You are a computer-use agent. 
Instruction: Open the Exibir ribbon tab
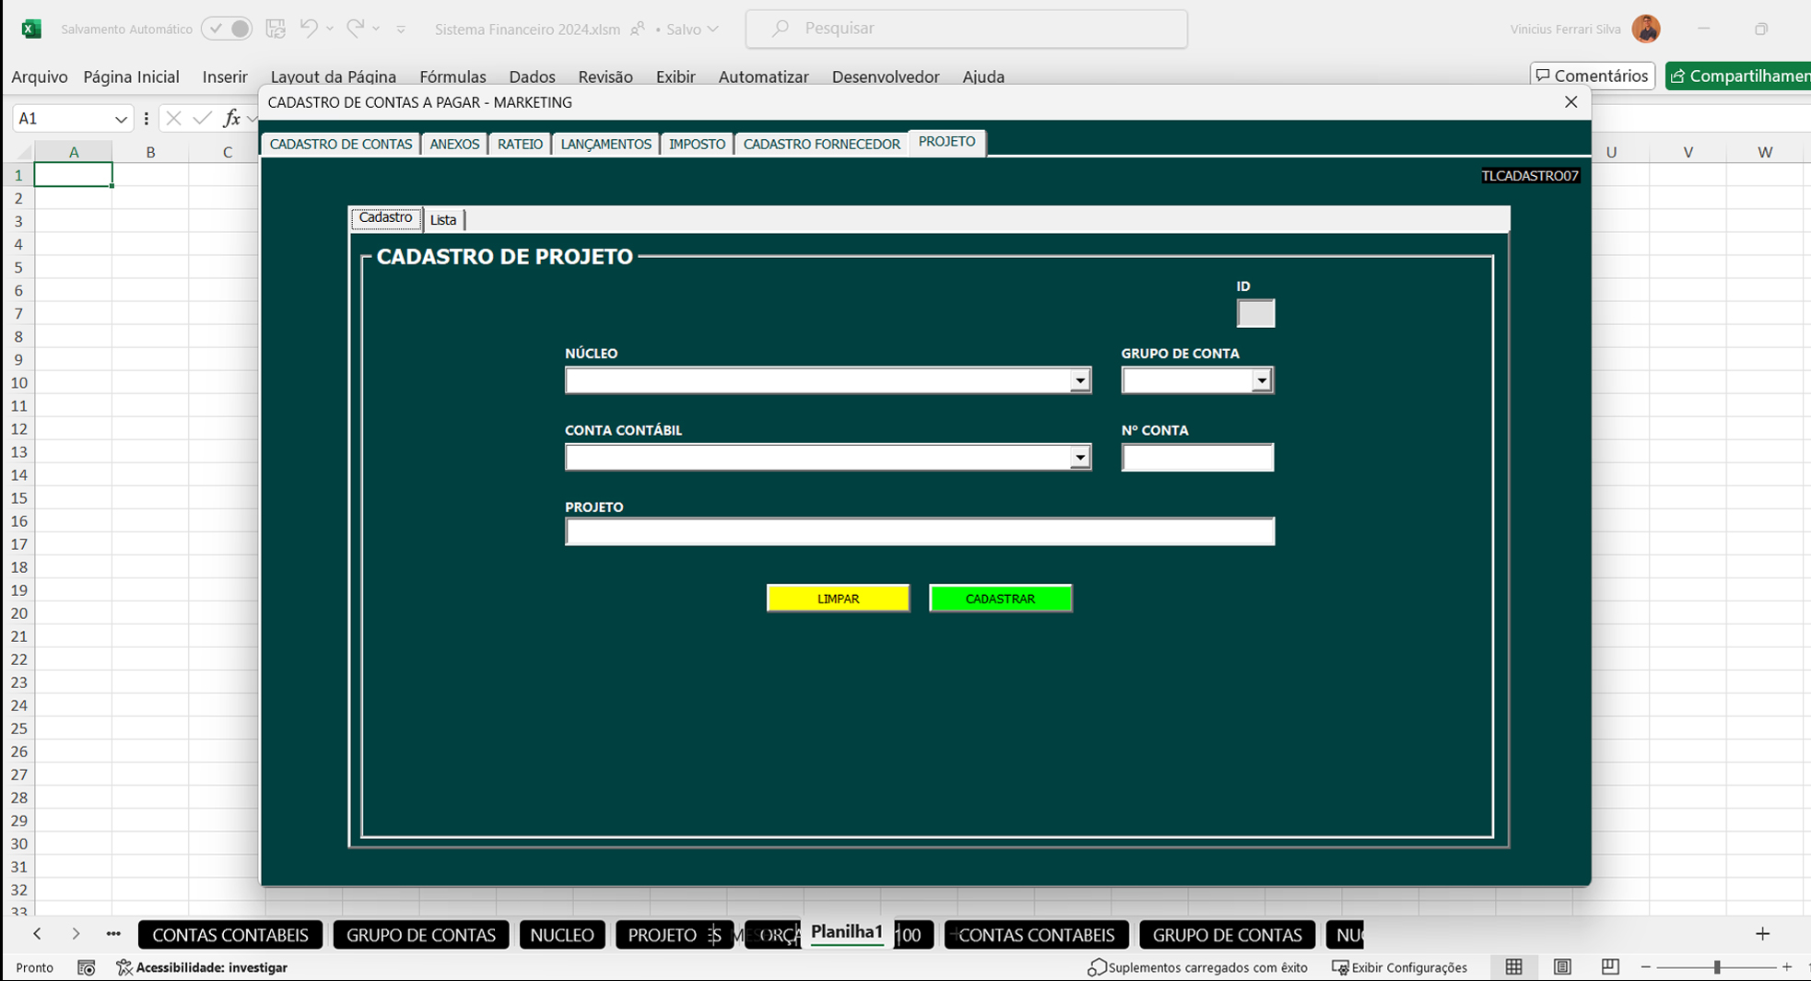676,76
